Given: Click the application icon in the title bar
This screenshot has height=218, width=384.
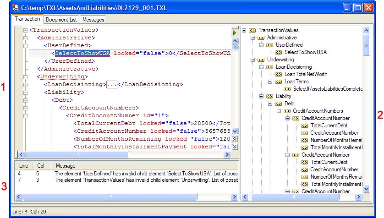Looking at the screenshot, I should coord(16,8).
